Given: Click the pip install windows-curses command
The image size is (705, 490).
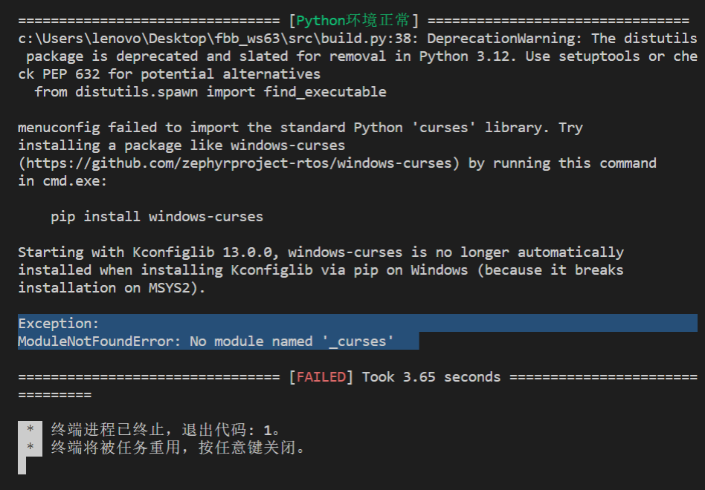Looking at the screenshot, I should pos(157,217).
